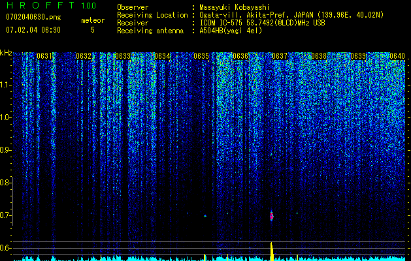411x261 pixels.
Task: Click the Observer label
Action: tap(133, 7)
